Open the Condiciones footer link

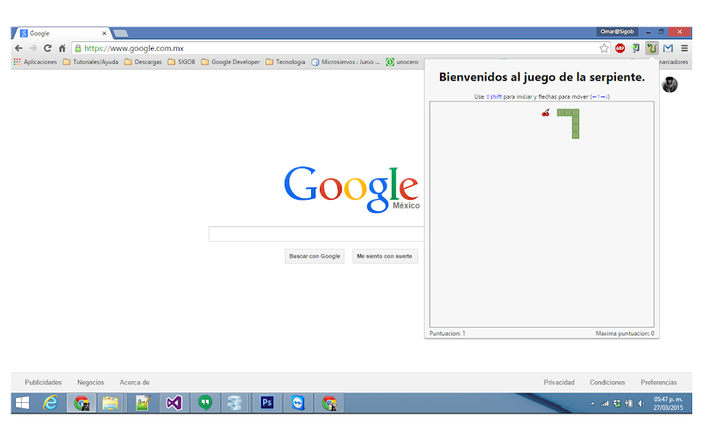tap(607, 383)
